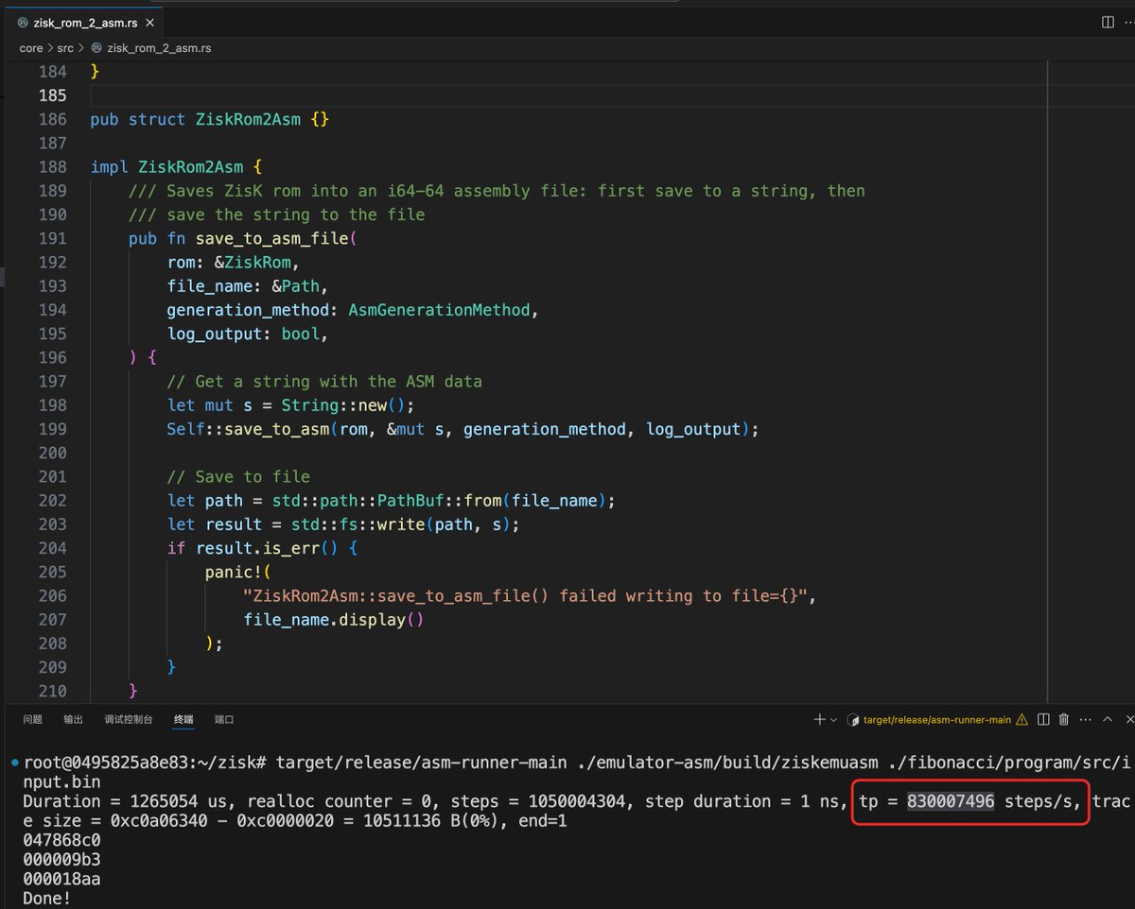Click 'save_to_asm_file' function name on line 191
1135x909 pixels.
pyautogui.click(x=271, y=238)
